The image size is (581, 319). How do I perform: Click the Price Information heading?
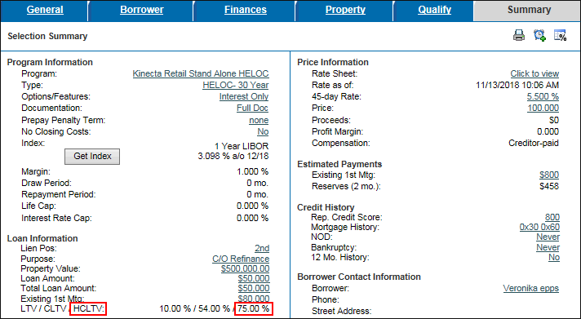[x=333, y=62]
